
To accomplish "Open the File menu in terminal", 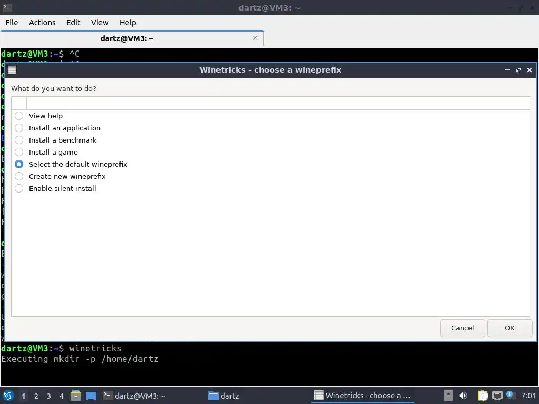I will pos(12,23).
